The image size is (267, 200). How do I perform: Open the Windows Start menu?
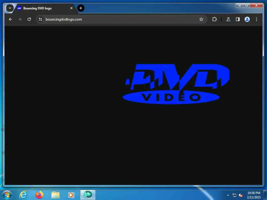click(7, 195)
